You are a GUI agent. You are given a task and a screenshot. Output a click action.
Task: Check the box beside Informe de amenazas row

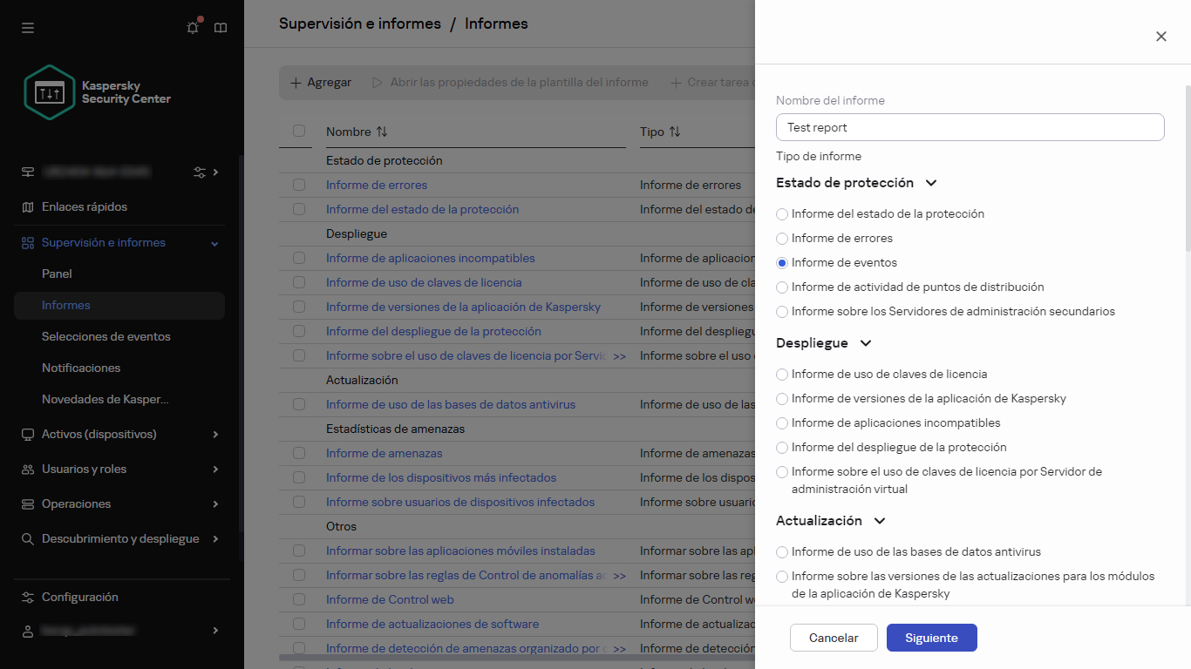click(299, 453)
